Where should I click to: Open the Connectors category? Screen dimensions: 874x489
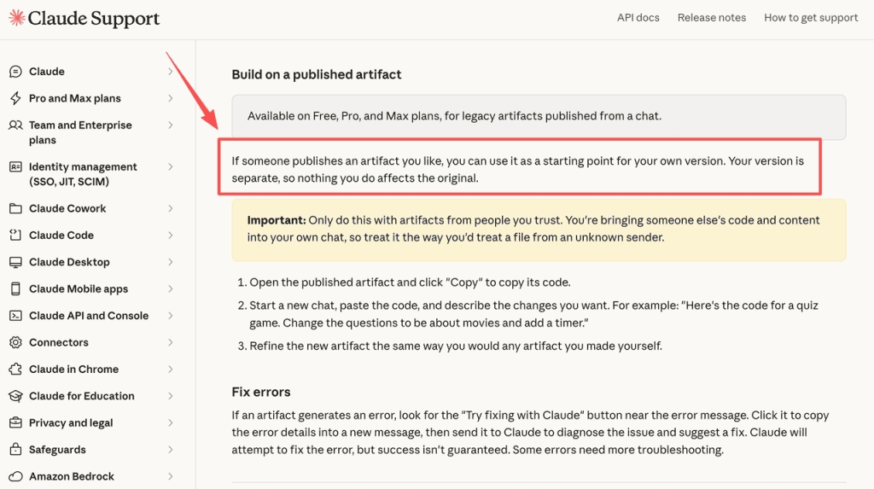click(x=59, y=342)
